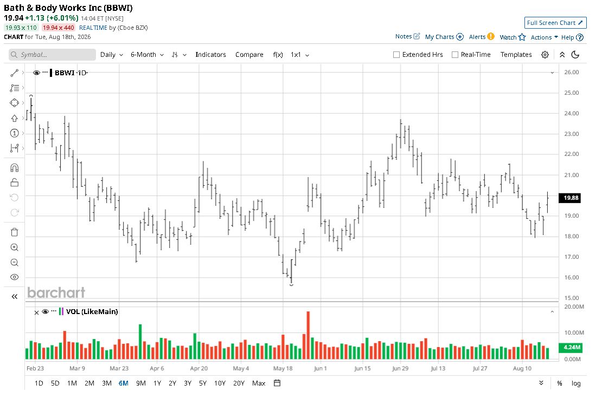The height and width of the screenshot is (398, 602).
Task: Click the 4.24M volume axis label
Action: (x=571, y=348)
